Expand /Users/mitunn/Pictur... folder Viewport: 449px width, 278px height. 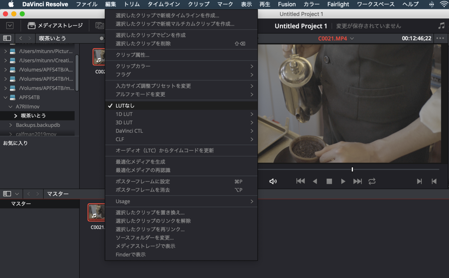click(6, 51)
